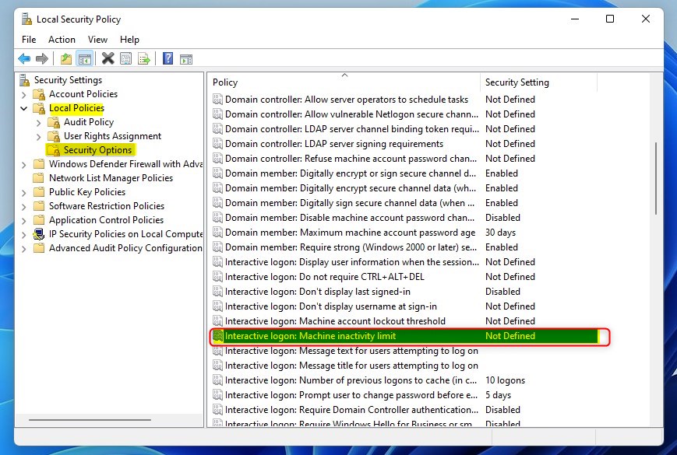Toggle the Show/Hide Action Pane icon
The width and height of the screenshot is (677, 455).
click(x=186, y=58)
